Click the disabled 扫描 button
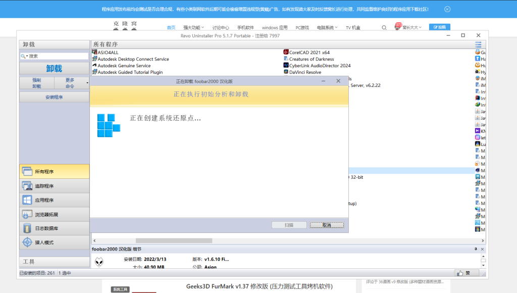This screenshot has height=293, width=517. (289, 225)
